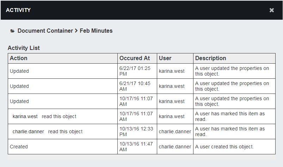The width and height of the screenshot is (283, 167).
Task: Open karina.west link in the Action column
Action: point(26,116)
